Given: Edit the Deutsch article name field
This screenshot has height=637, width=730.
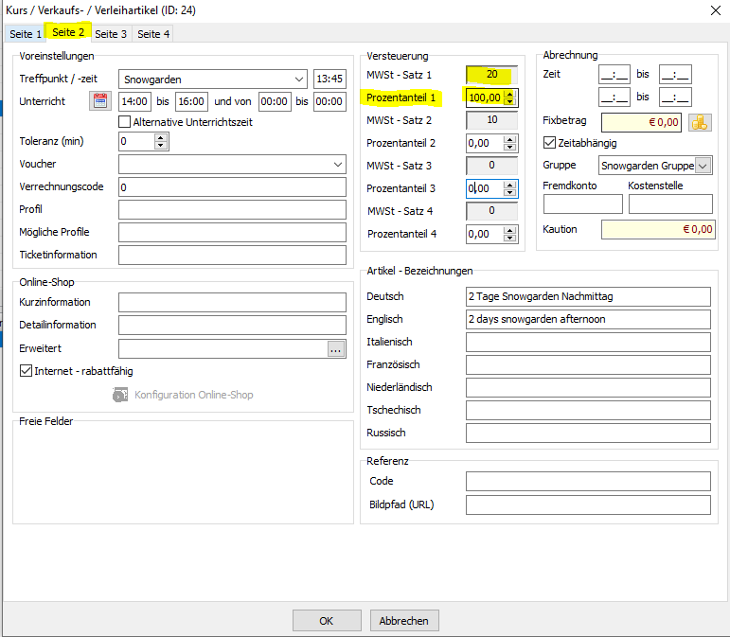Looking at the screenshot, I should [589, 297].
